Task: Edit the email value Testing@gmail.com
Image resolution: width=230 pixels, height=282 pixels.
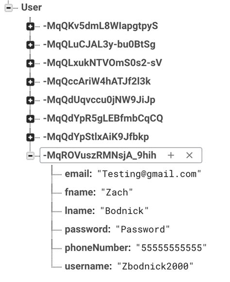Action: (x=149, y=174)
